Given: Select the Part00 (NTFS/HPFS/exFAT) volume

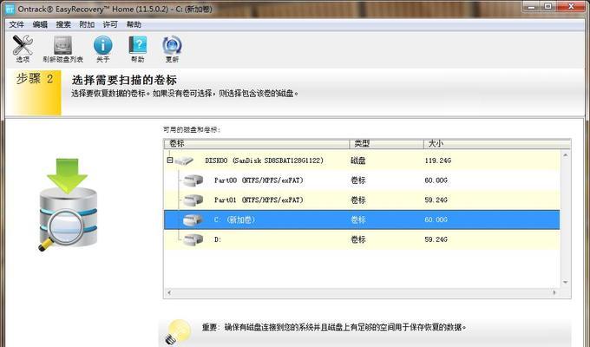Looking at the screenshot, I should [362, 180].
